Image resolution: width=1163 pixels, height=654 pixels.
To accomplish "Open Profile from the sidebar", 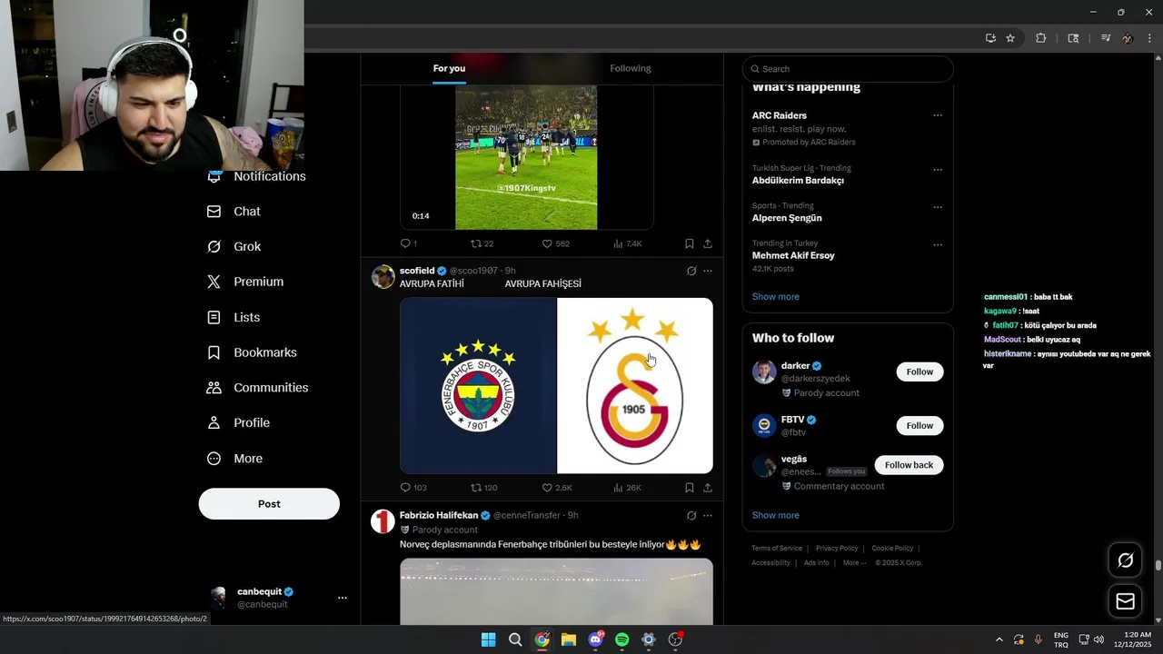I will point(239,422).
